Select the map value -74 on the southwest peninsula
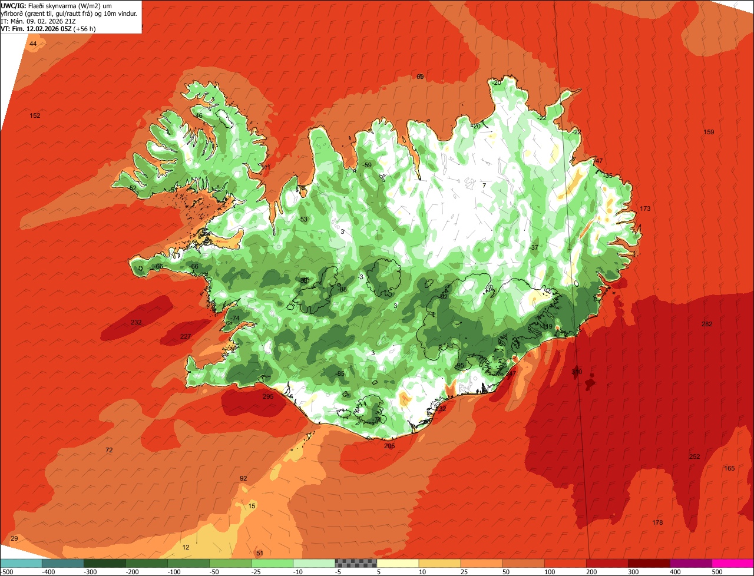 (x=234, y=318)
